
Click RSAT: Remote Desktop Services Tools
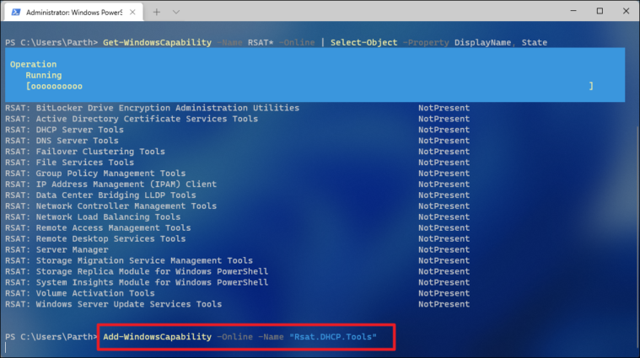(x=95, y=239)
